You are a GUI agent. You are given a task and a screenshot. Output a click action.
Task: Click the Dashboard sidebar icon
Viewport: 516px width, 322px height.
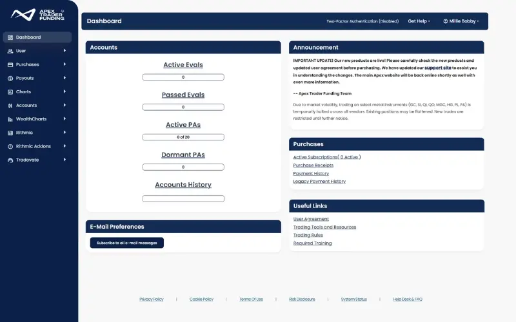click(x=10, y=37)
